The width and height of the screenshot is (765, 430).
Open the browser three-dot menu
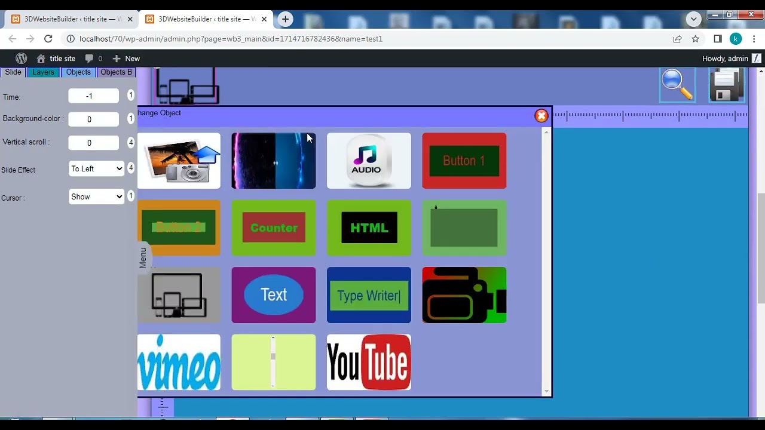coord(755,39)
